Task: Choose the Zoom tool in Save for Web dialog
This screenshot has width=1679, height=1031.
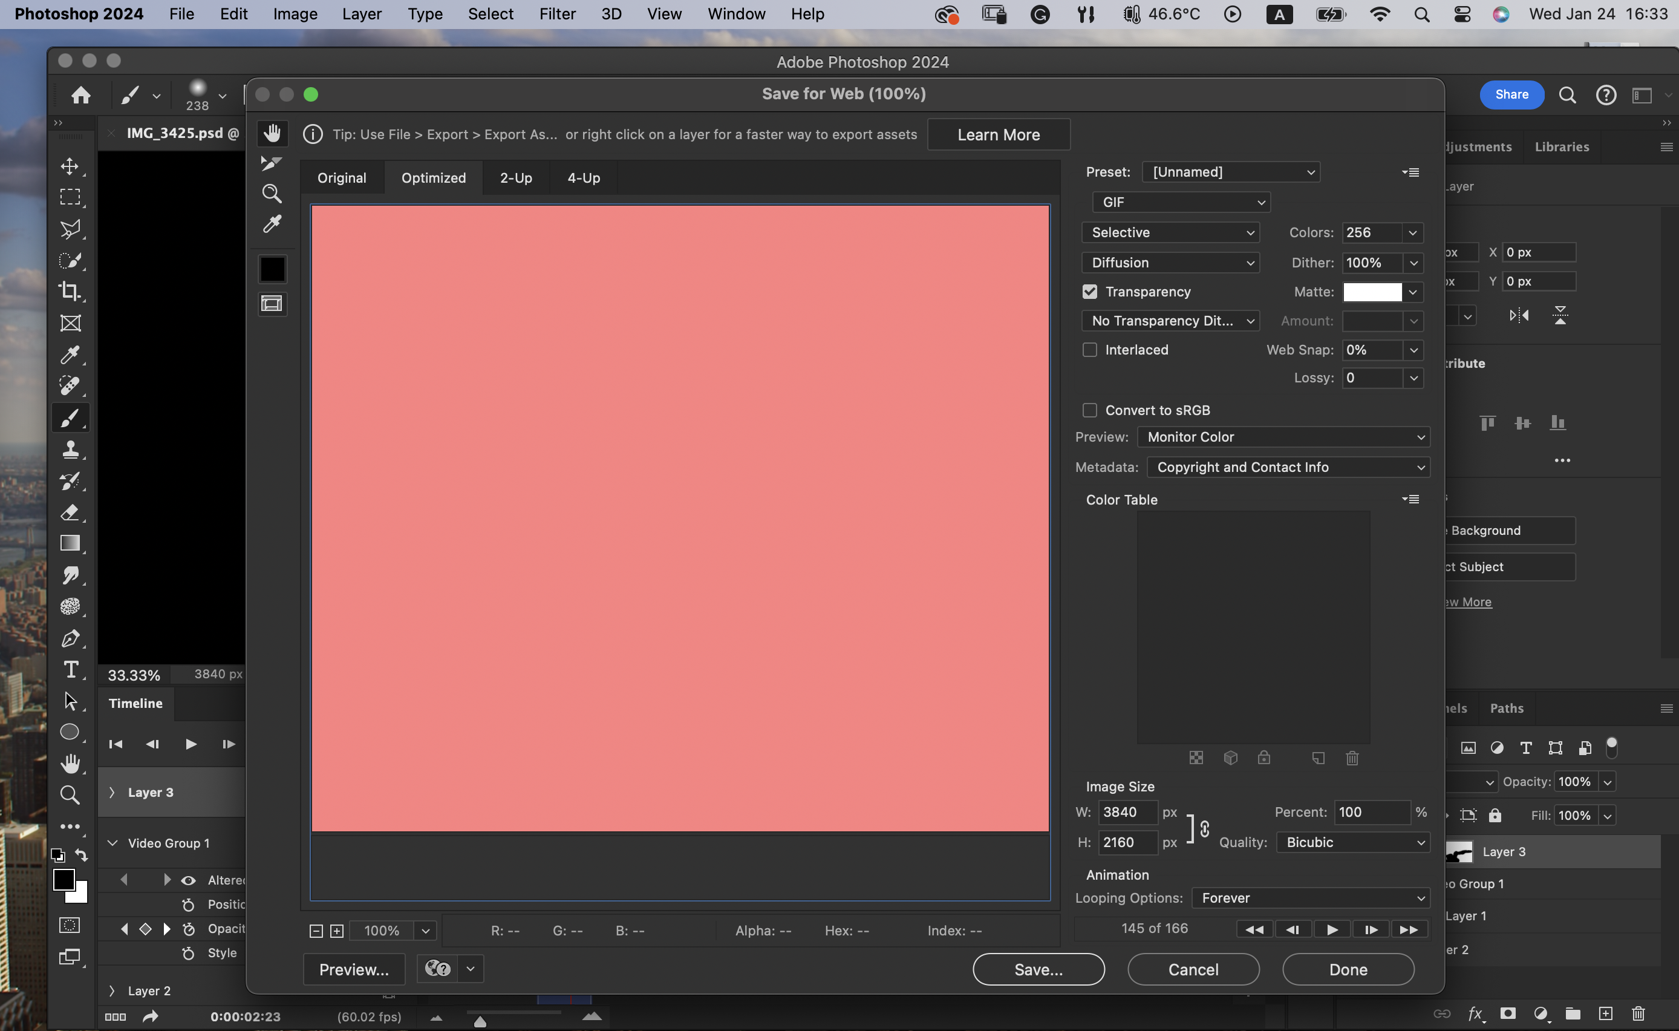Action: click(272, 194)
